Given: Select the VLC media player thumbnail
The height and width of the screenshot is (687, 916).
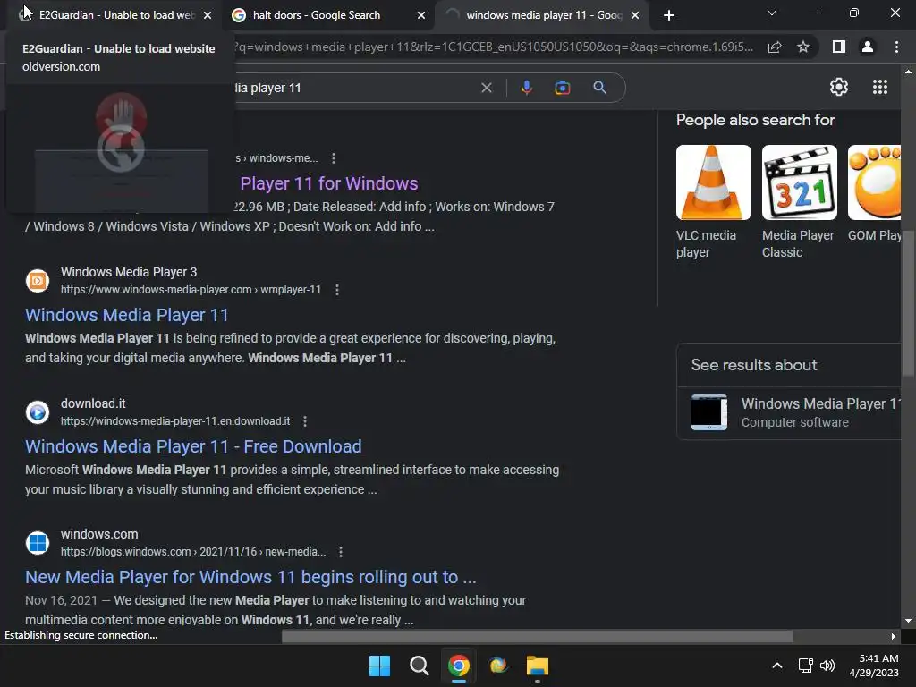Looking at the screenshot, I should [713, 182].
